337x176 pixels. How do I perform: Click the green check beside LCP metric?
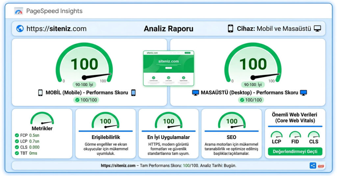(x=17, y=141)
